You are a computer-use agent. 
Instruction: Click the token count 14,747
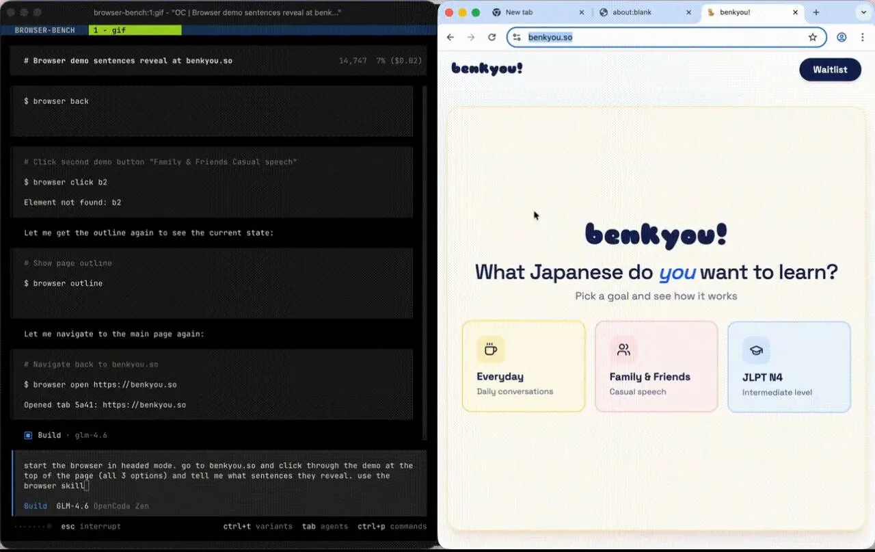[353, 61]
